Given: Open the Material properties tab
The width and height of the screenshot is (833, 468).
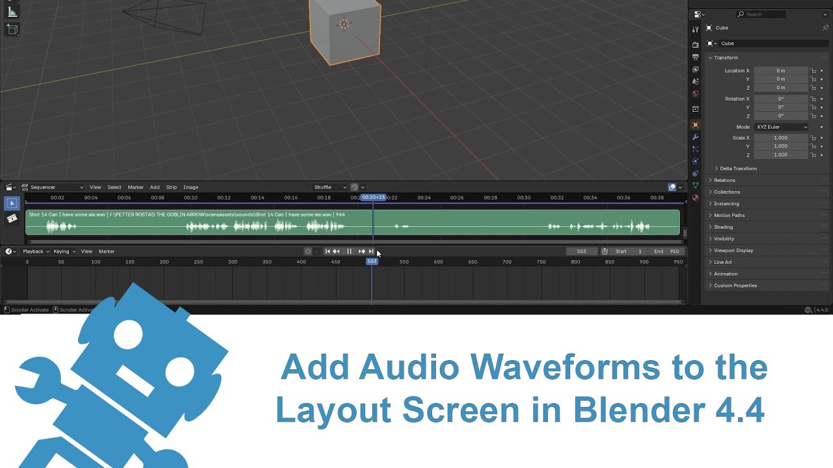Looking at the screenshot, I should [x=695, y=198].
